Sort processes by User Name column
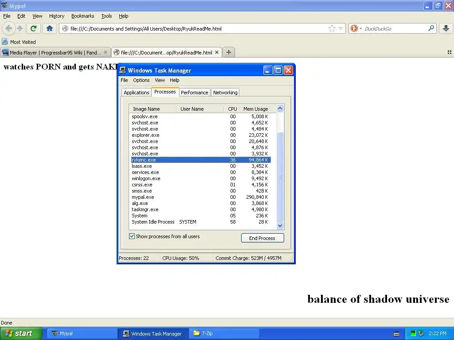 [200, 109]
